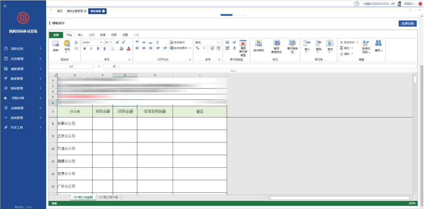Click the checkbox cell type icon
This screenshot has width=424, height=209.
[234, 42]
